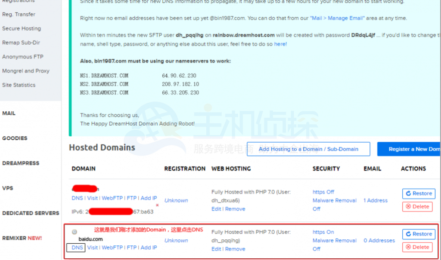Remove hosting for user dh_pqqihg

point(235,249)
